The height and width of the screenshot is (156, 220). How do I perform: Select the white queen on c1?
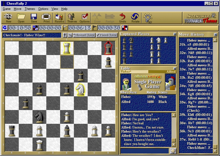coord(39,144)
